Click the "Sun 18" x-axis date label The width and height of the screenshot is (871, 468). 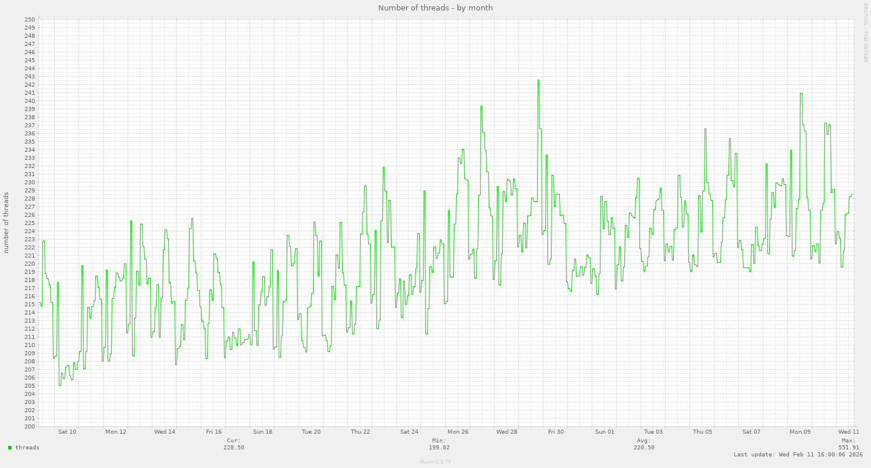point(262,432)
